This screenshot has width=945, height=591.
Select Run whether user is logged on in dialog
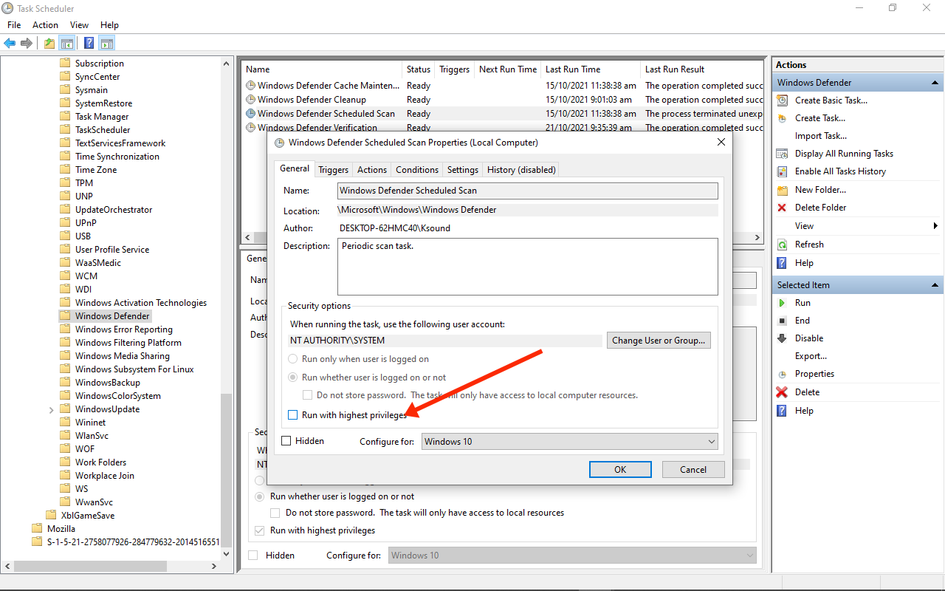293,378
